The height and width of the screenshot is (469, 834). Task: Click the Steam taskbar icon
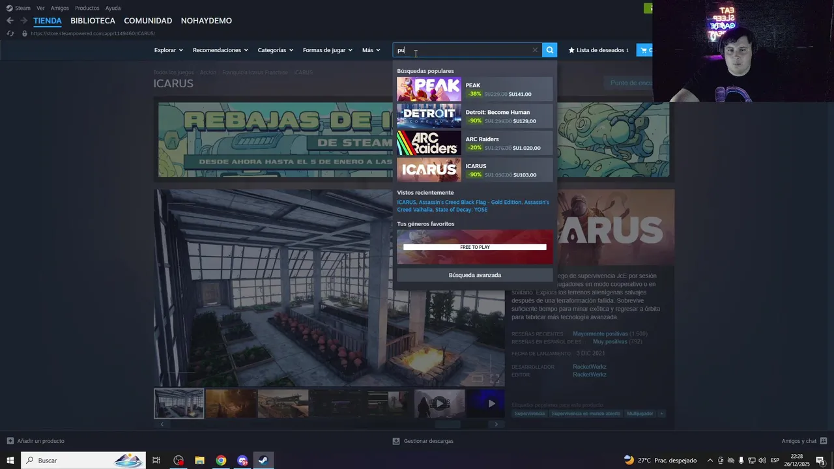[x=263, y=461]
